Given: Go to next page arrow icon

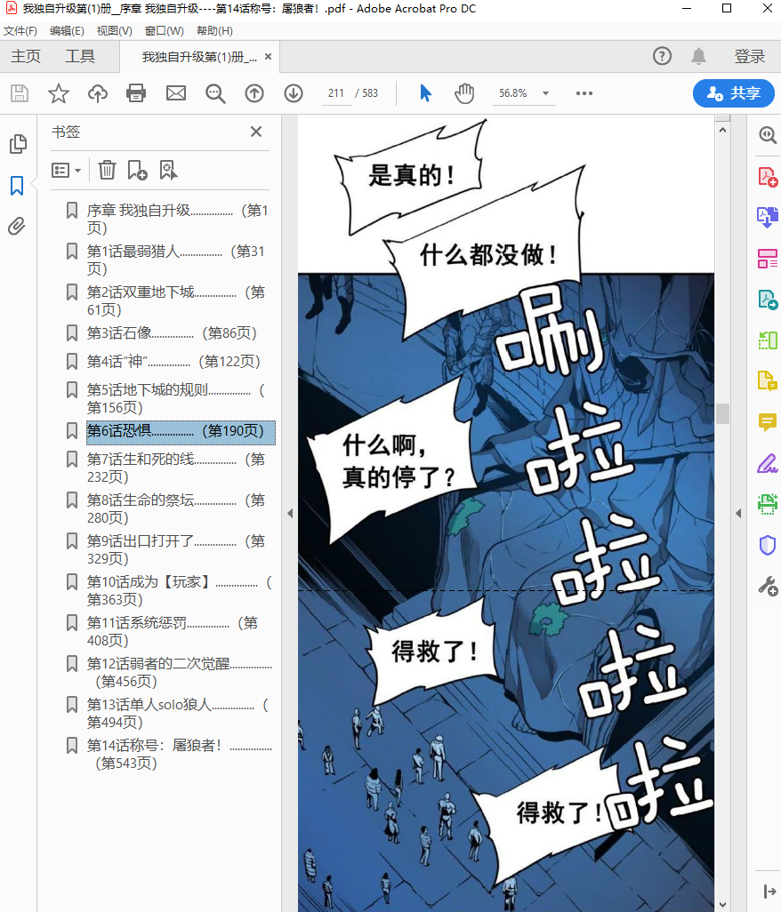Looking at the screenshot, I should pyautogui.click(x=294, y=93).
